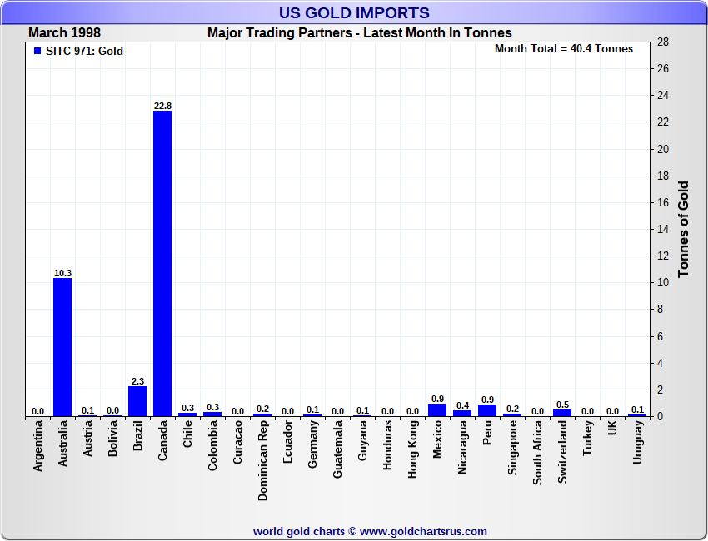The height and width of the screenshot is (541, 708).
Task: Click the Brazil bar
Action: click(x=137, y=401)
